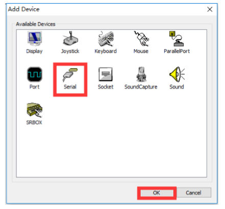Screen dimensions: 225x209
Task: Confirm the selection with OK
Action: pos(156,193)
